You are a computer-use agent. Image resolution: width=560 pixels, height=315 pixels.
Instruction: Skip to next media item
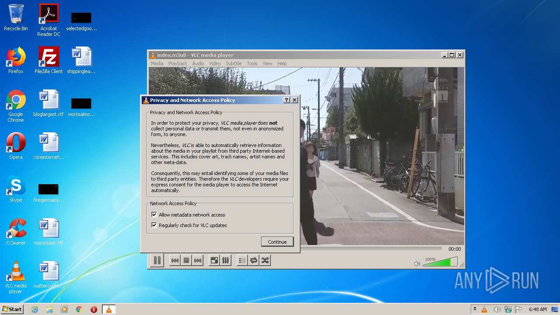pyautogui.click(x=198, y=260)
